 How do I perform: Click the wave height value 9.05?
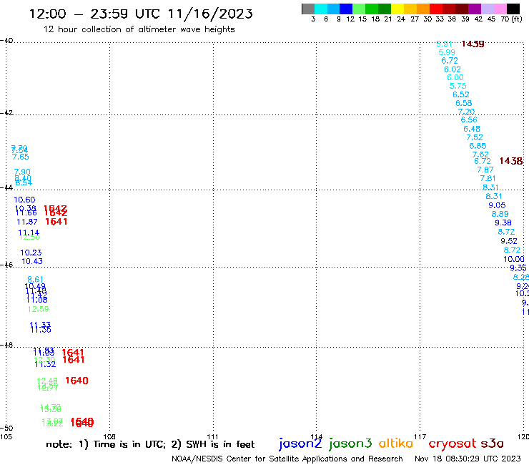click(497, 205)
